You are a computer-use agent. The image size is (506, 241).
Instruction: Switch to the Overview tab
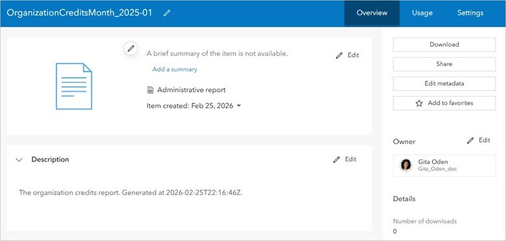tap(372, 13)
